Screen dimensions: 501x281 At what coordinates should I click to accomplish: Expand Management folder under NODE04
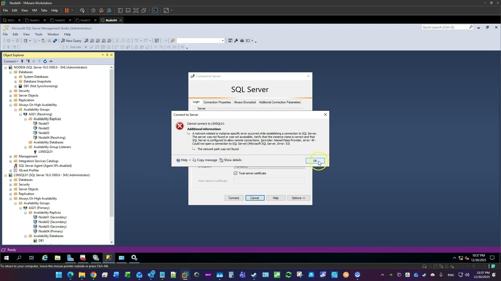pos(11,157)
